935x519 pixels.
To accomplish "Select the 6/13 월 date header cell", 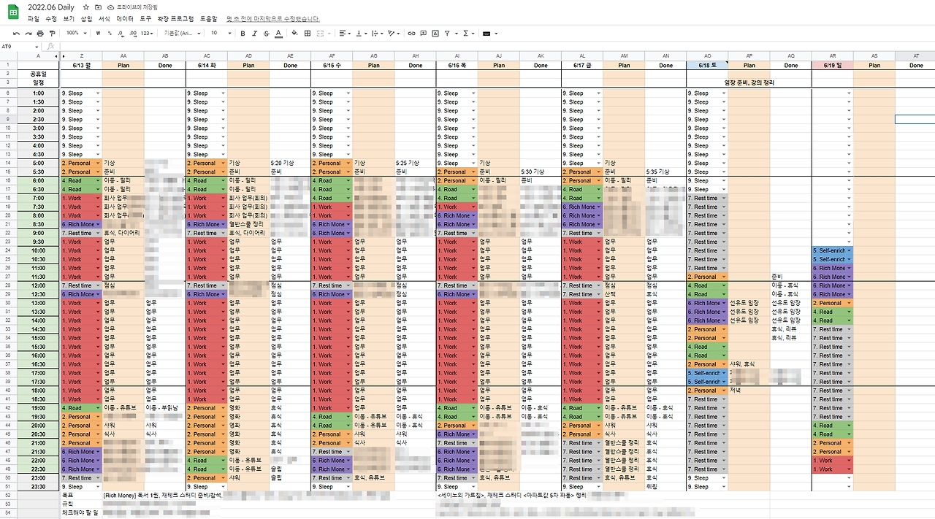I will 81,65.
